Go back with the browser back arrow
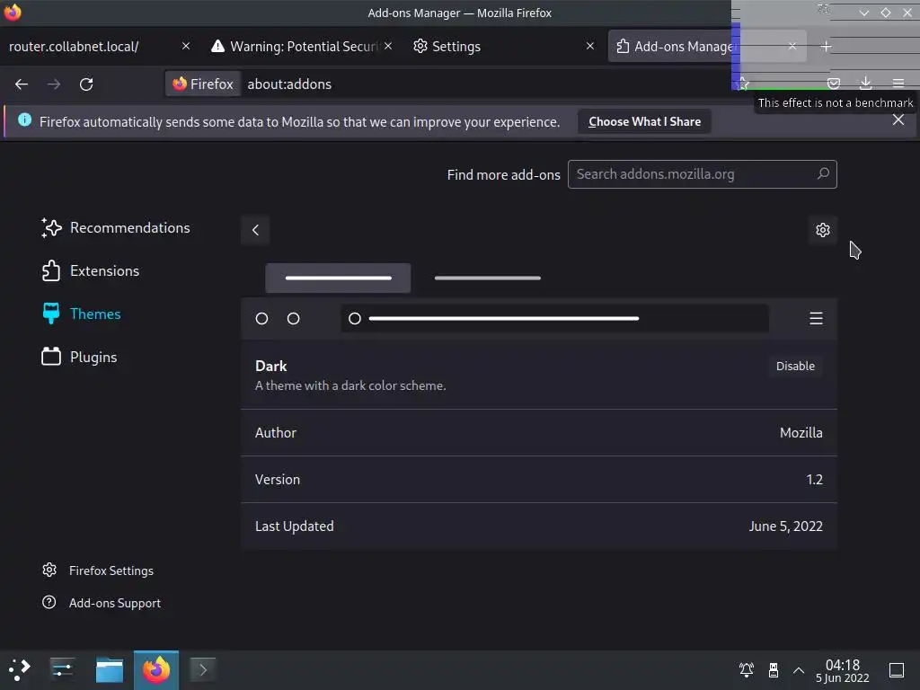 22,84
